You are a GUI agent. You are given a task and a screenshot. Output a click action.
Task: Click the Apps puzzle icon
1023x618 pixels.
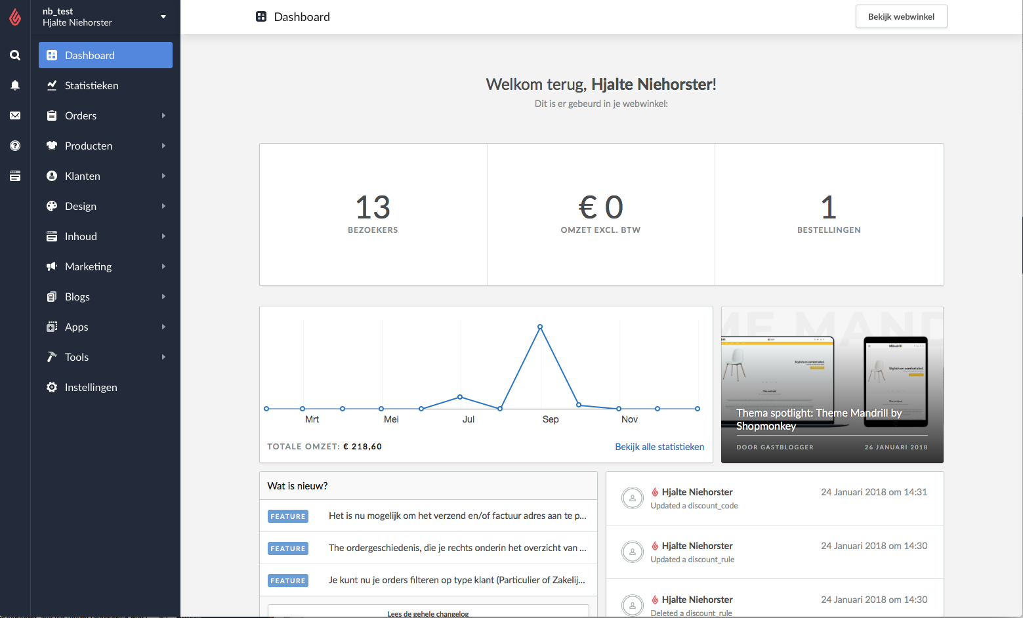click(x=52, y=327)
